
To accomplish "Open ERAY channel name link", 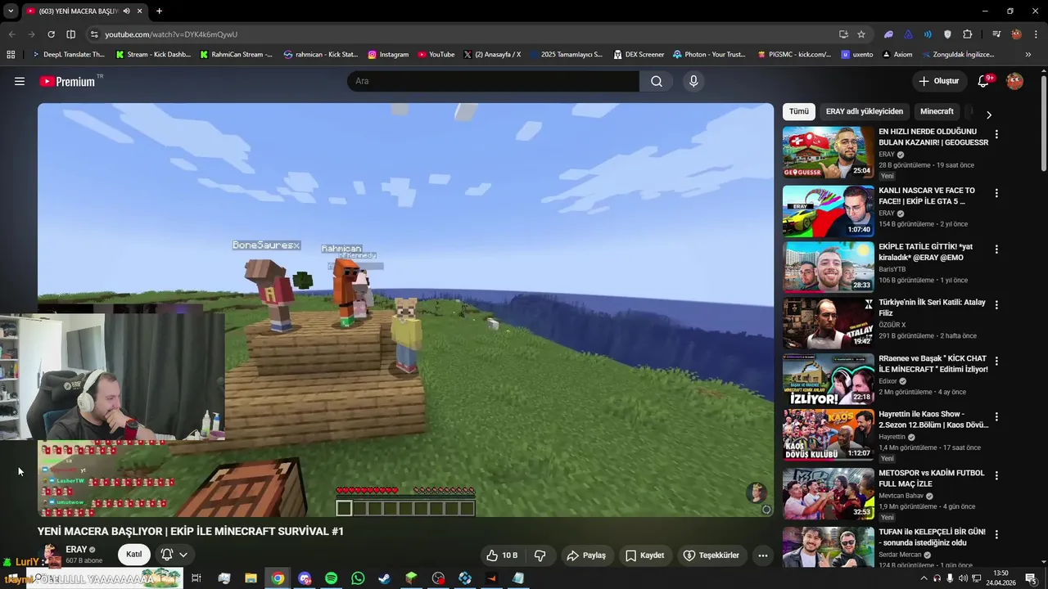I will pyautogui.click(x=76, y=550).
